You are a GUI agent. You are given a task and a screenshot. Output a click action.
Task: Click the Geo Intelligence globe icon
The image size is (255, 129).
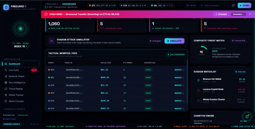(x=6, y=83)
